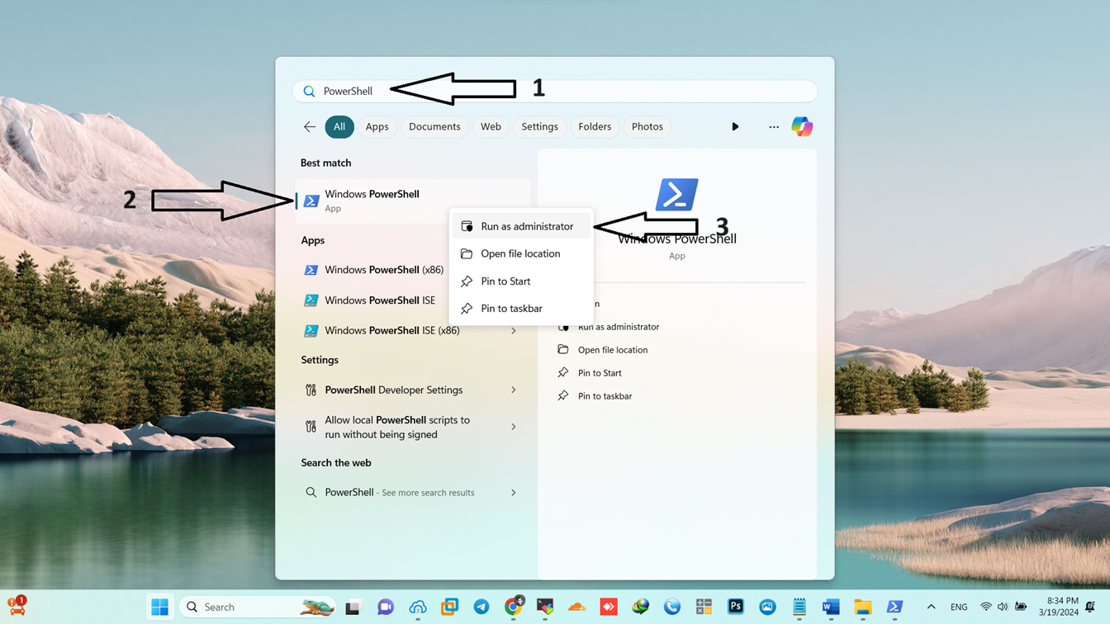Viewport: 1110px width, 624px height.
Task: Open the blue phone app on taskbar
Action: point(672,607)
